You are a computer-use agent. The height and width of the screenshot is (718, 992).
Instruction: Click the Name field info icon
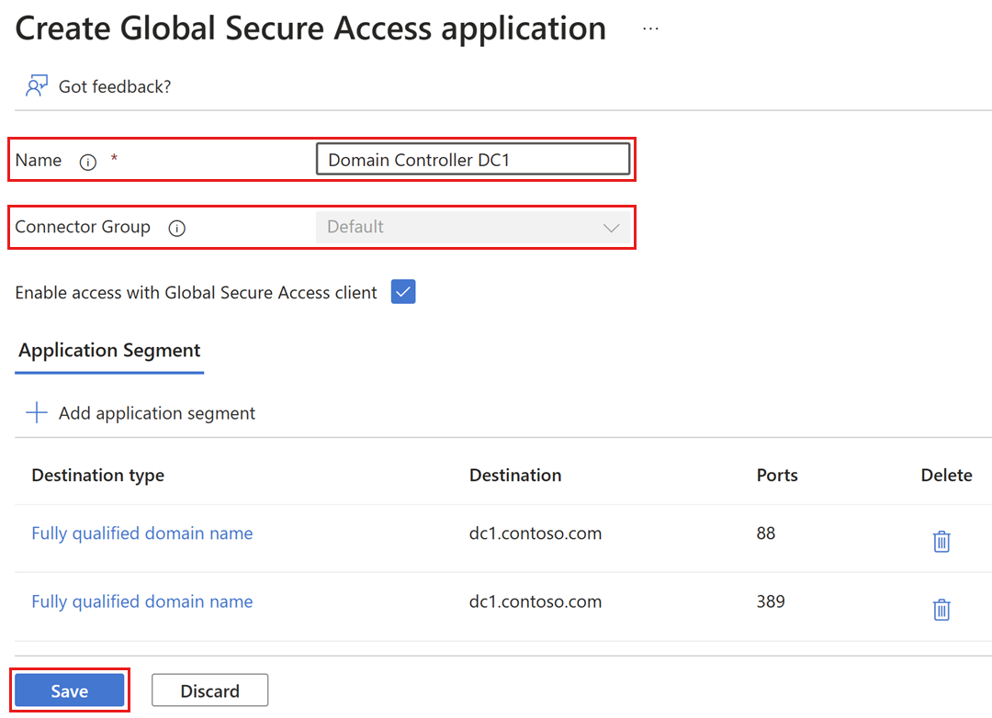click(x=88, y=162)
